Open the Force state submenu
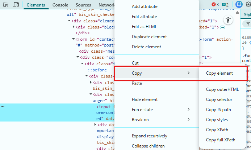The image size is (251, 150). coord(157,110)
